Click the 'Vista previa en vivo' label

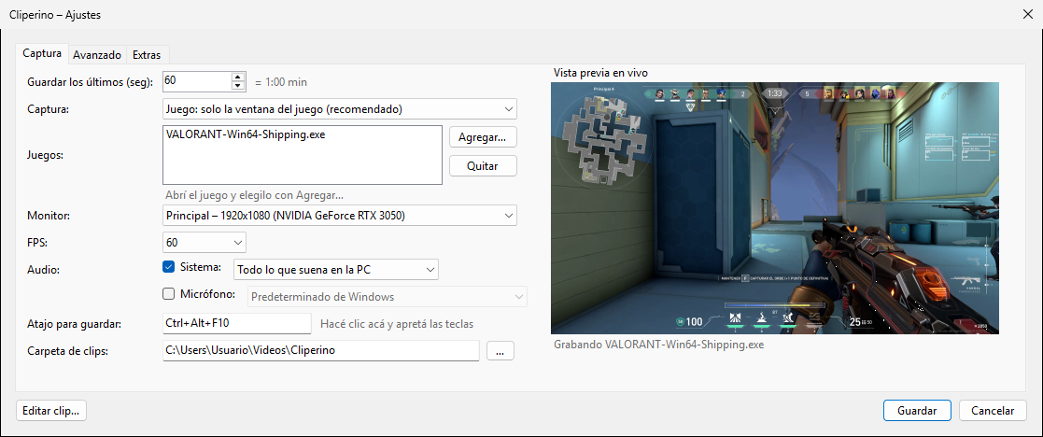600,73
